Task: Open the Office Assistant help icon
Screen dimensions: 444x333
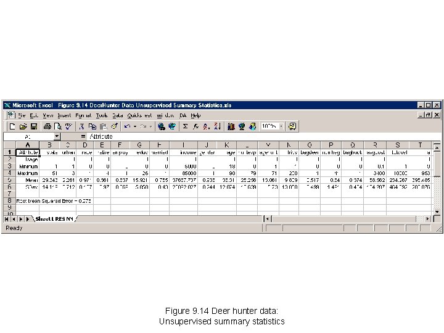Action: tap(292, 126)
